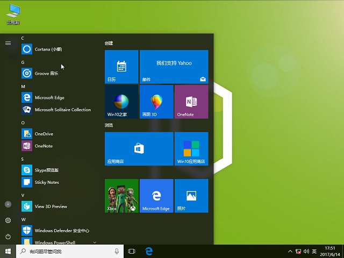Open the user account icon
344x258 pixels.
[x=8, y=204]
